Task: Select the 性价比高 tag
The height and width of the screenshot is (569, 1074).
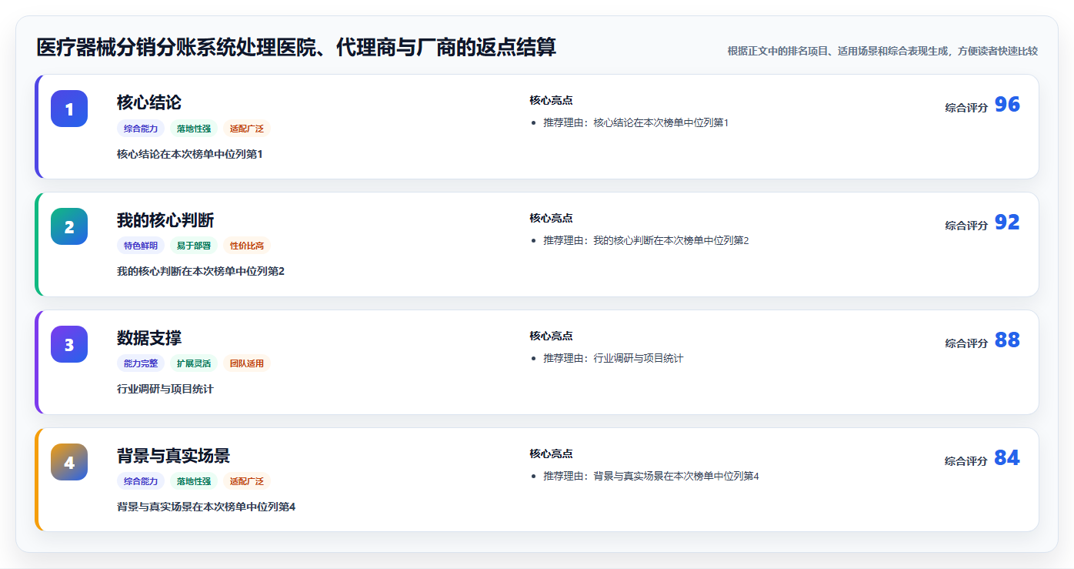Action: (x=247, y=246)
